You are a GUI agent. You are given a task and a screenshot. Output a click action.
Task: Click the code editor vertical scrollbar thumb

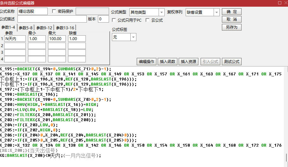[286, 157]
